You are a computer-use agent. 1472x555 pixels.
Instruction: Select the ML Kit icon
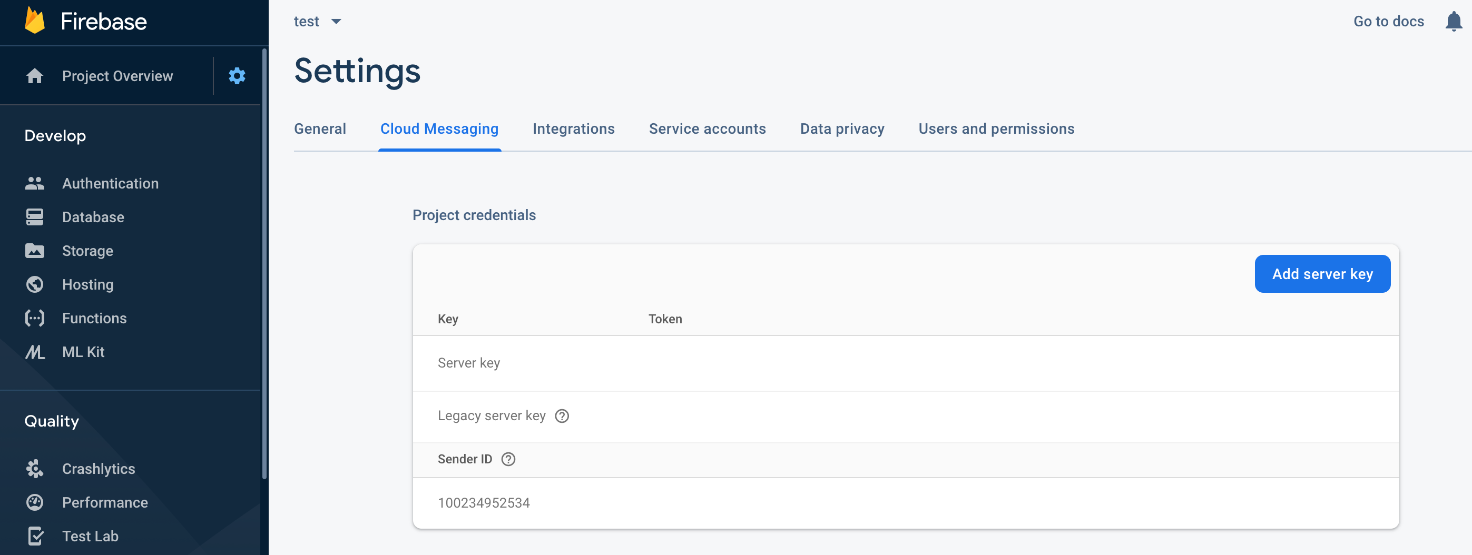coord(34,352)
